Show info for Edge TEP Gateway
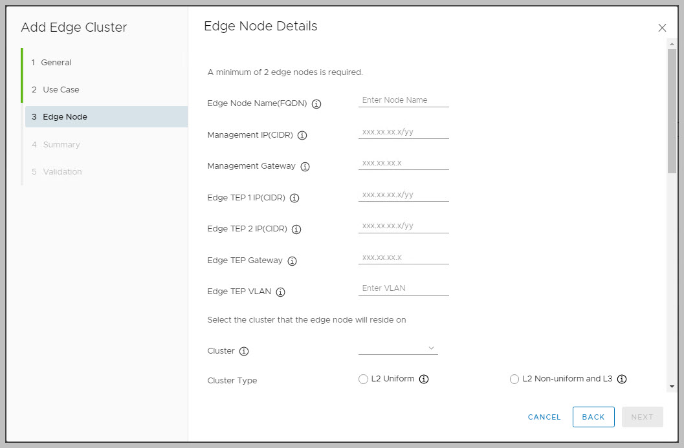Screen dimensions: 684x448 pos(292,261)
